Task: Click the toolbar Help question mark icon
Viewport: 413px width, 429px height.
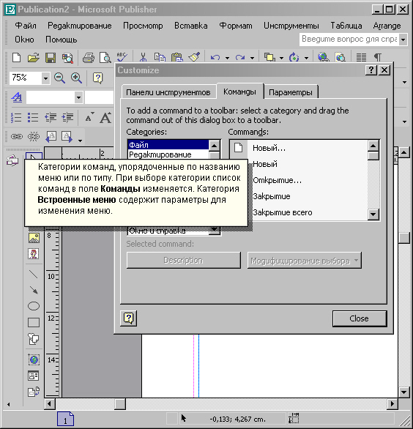Action: 97,78
